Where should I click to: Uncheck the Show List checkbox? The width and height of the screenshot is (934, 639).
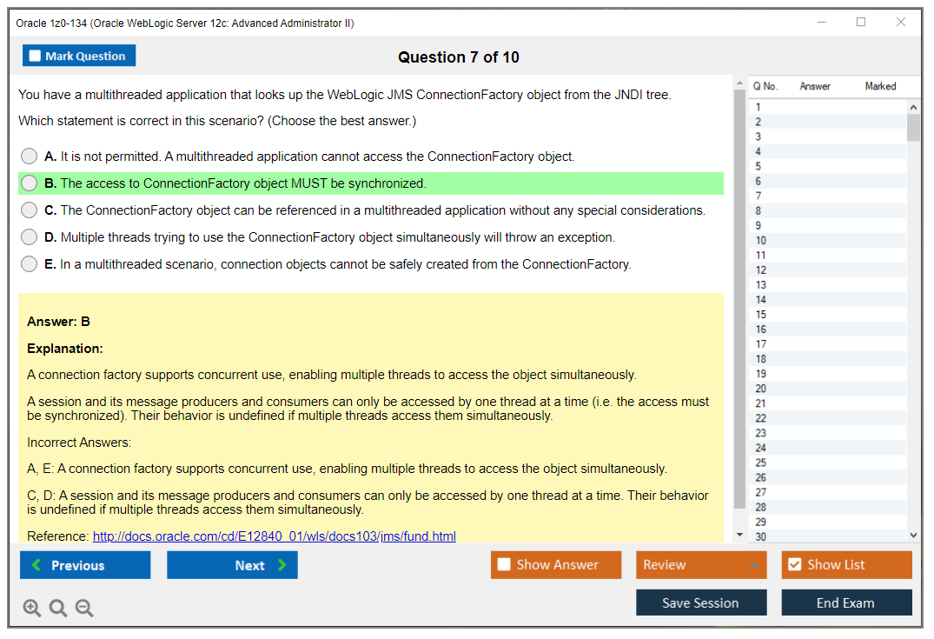(794, 565)
